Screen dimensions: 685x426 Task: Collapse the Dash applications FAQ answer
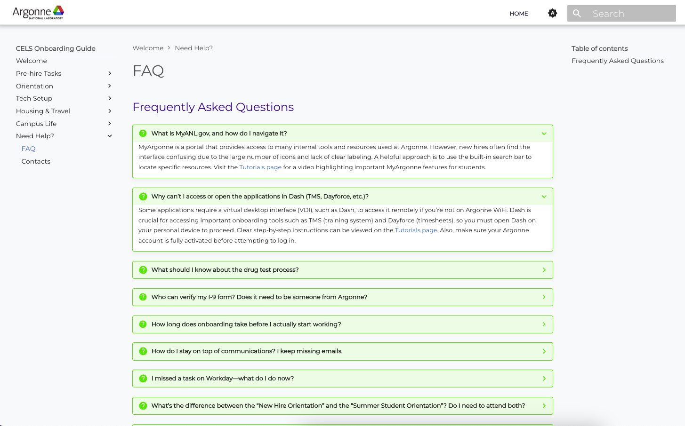[x=544, y=197]
